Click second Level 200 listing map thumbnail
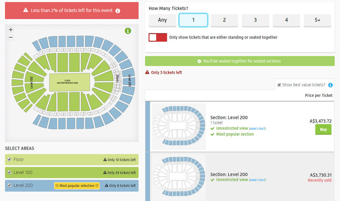The width and height of the screenshot is (340, 201). point(179,176)
